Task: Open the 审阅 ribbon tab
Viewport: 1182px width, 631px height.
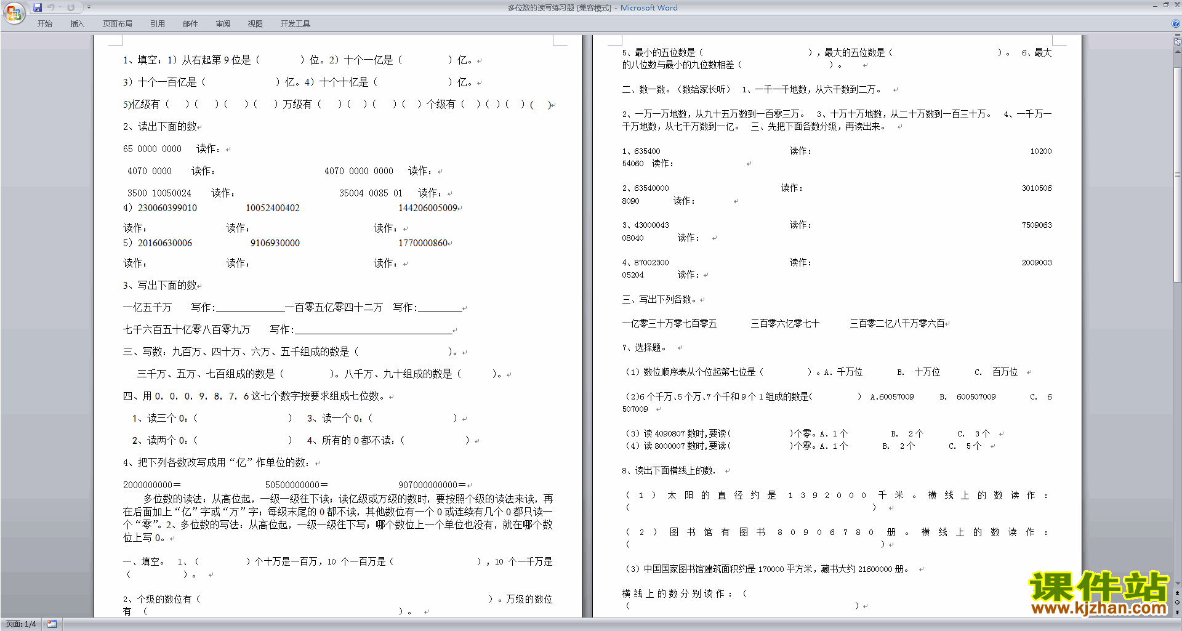Action: click(x=223, y=24)
